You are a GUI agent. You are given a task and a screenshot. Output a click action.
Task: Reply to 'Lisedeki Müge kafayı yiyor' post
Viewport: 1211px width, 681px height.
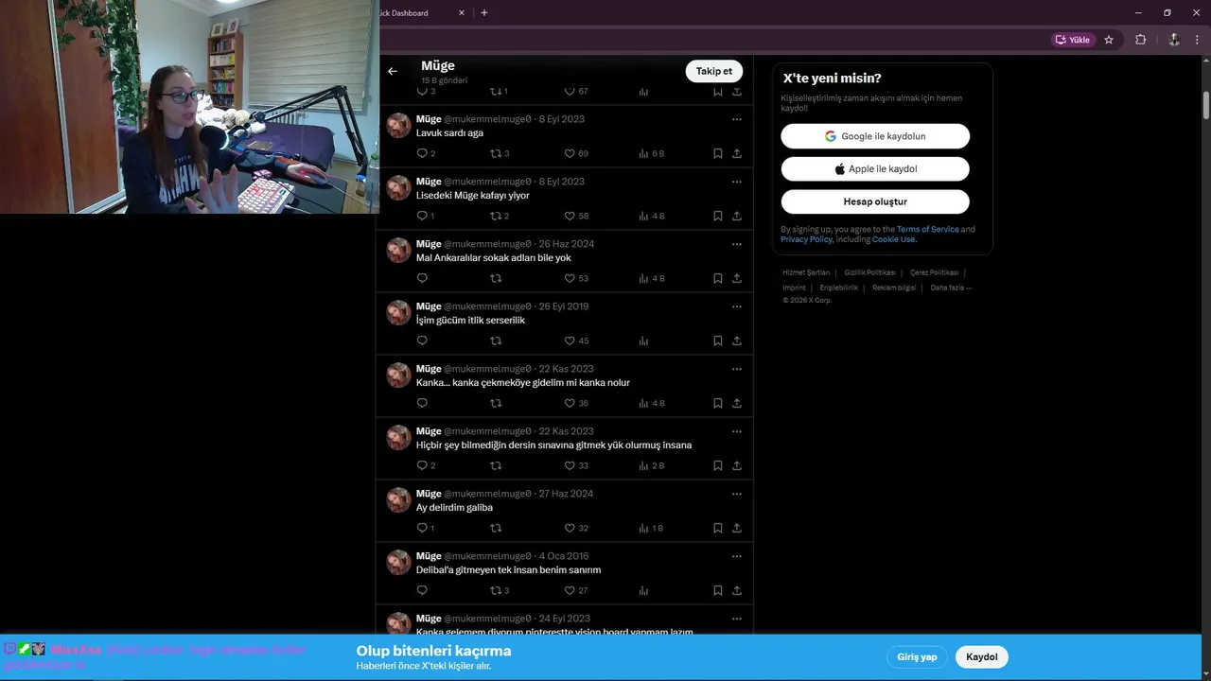[422, 216]
